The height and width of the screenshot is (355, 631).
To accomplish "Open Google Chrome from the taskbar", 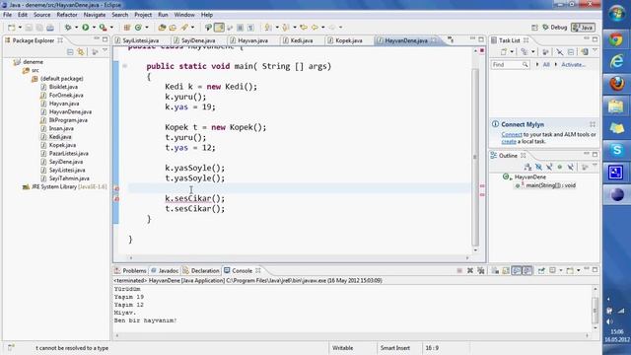I will click(x=616, y=39).
